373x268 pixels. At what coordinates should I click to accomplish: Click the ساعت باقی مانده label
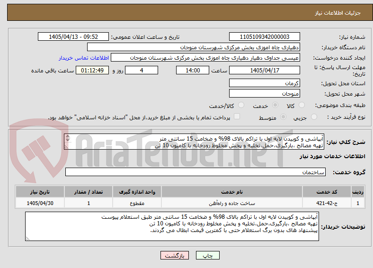tap(53, 71)
